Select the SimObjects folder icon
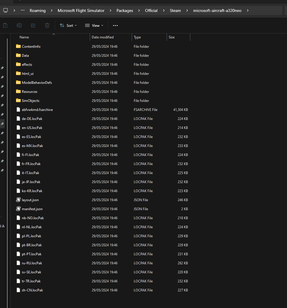Screen dimensions: 287x308 (x=18, y=100)
